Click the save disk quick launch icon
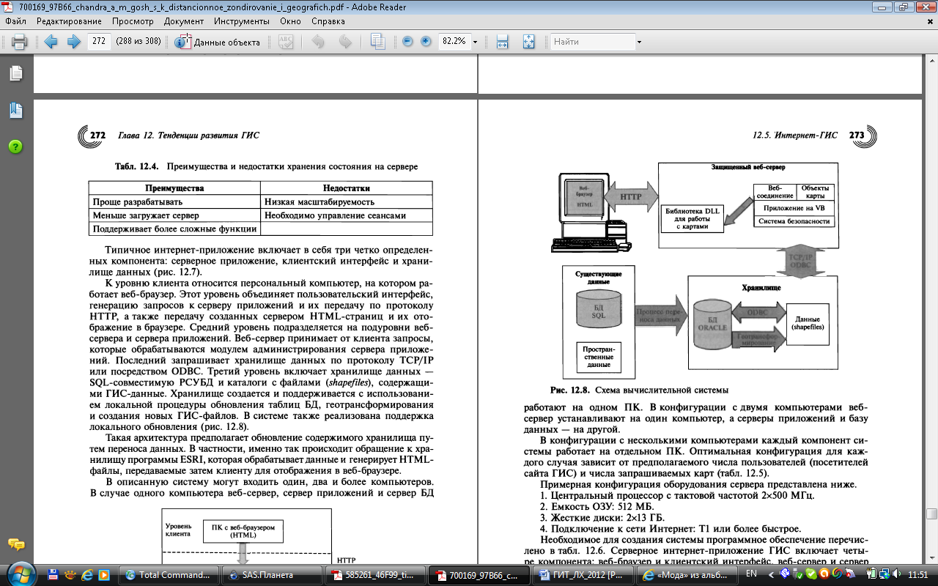Viewport: 938px width, 586px height. coord(54,575)
